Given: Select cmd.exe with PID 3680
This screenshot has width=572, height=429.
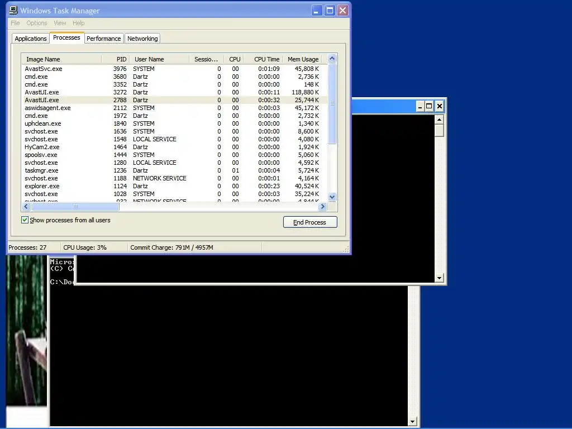Looking at the screenshot, I should [174, 77].
